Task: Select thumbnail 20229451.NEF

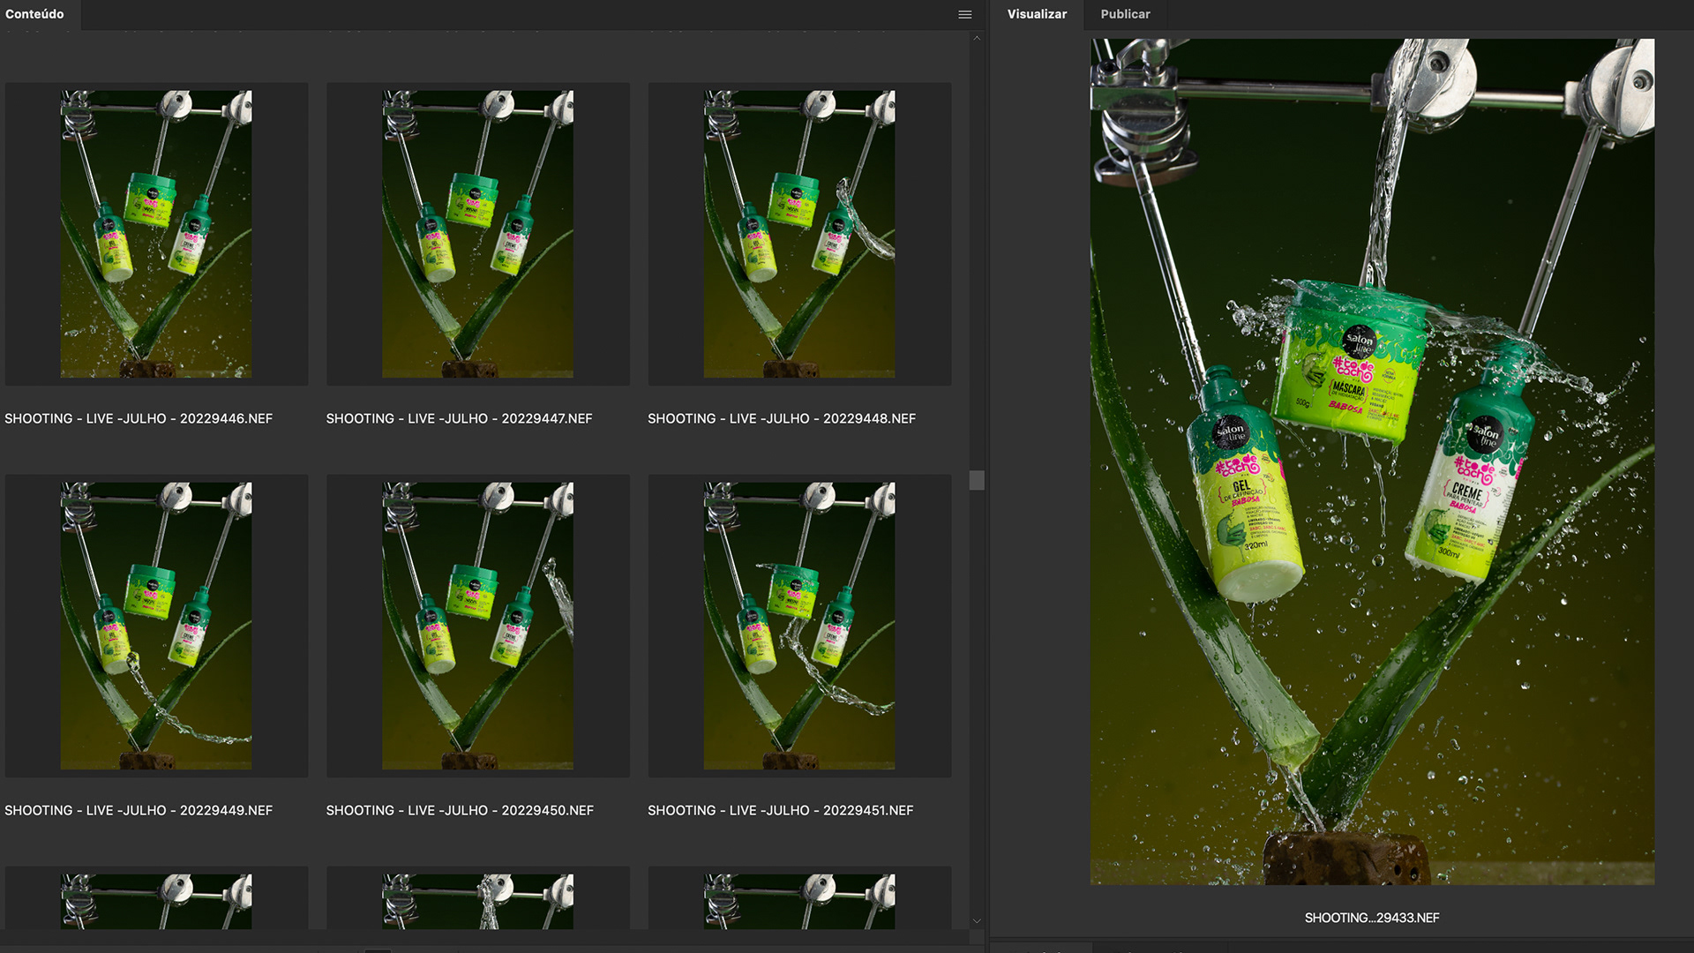Action: coord(799,626)
